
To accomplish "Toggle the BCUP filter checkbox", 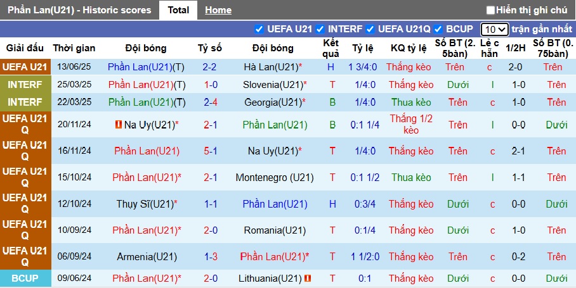I will pyautogui.click(x=438, y=29).
